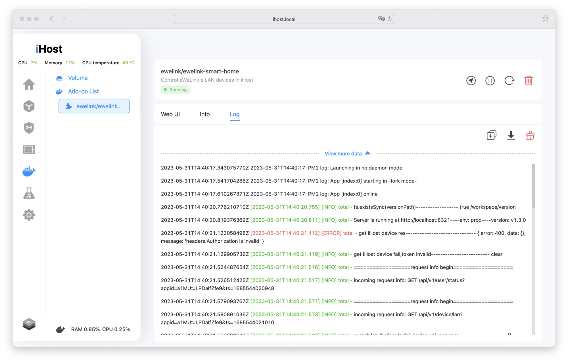Copy the log with the duplicate icon
The width and height of the screenshot is (568, 362).
tap(491, 135)
